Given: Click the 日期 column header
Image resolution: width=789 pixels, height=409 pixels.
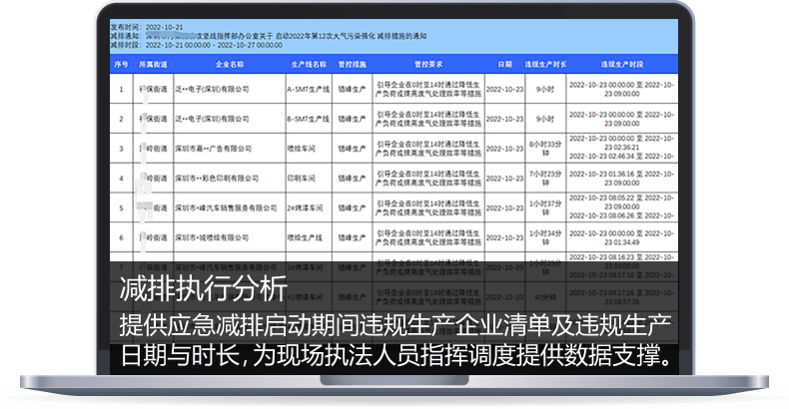Looking at the screenshot, I should [x=504, y=63].
